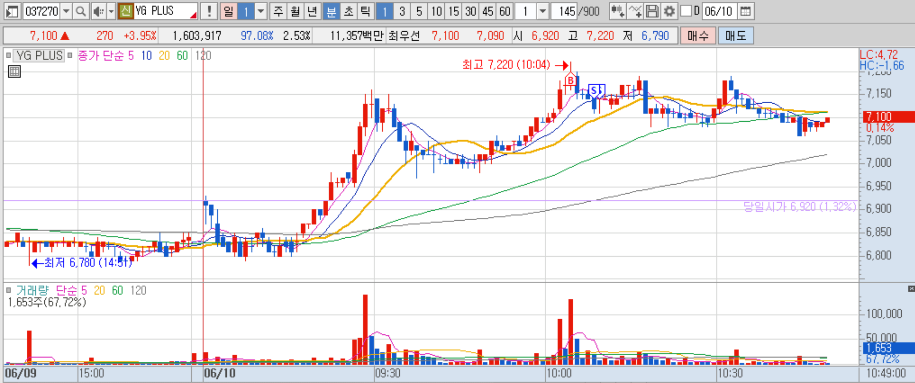Click the window layout icon beside stock code

click(x=12, y=12)
